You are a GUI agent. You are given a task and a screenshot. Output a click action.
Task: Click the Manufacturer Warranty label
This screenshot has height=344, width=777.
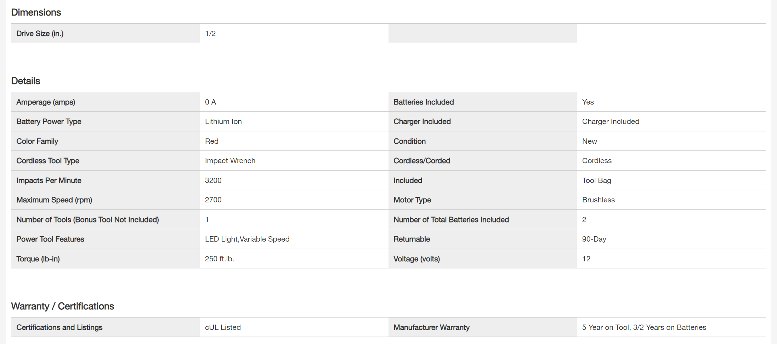click(431, 327)
